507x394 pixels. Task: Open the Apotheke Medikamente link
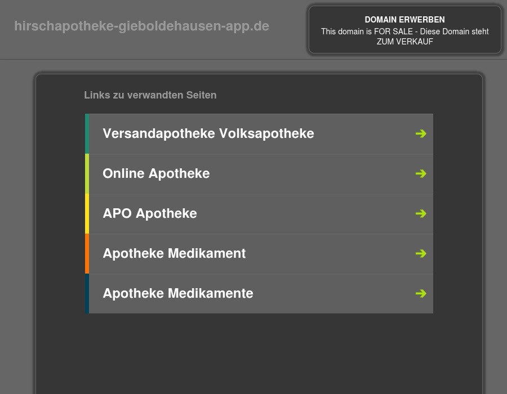[178, 293]
